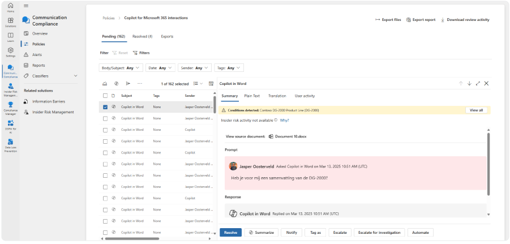Screen dimensions: 510x244
Task: Open the Settings gear in left rail
Action: [11, 52]
